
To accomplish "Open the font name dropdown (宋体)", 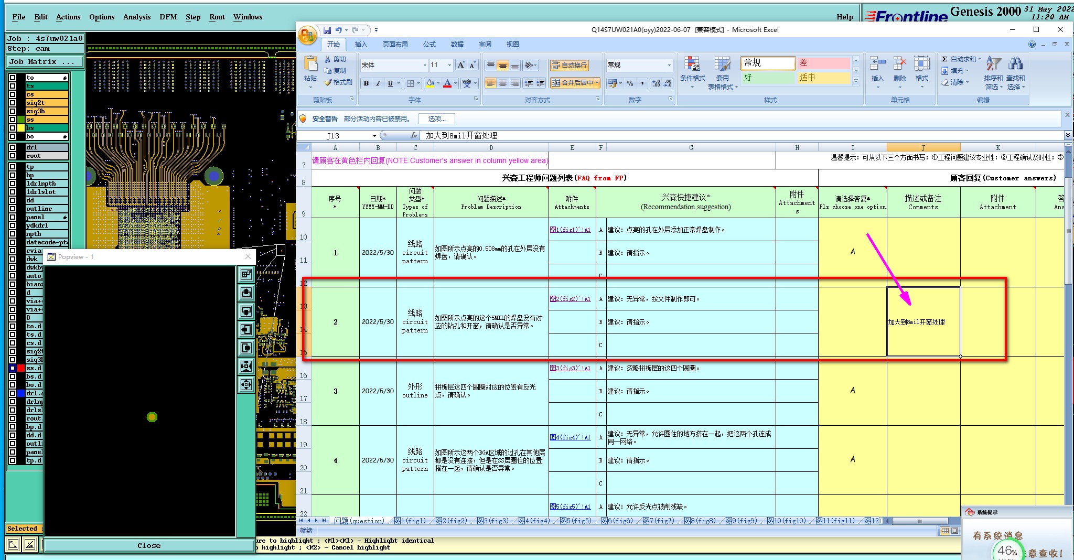I will pyautogui.click(x=425, y=65).
